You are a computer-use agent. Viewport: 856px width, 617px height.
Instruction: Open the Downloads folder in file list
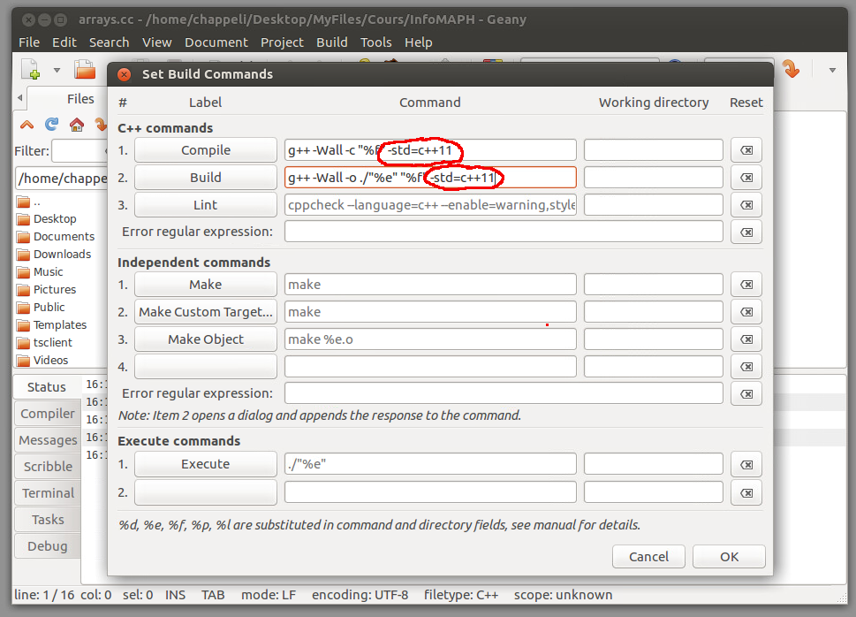pyautogui.click(x=54, y=255)
